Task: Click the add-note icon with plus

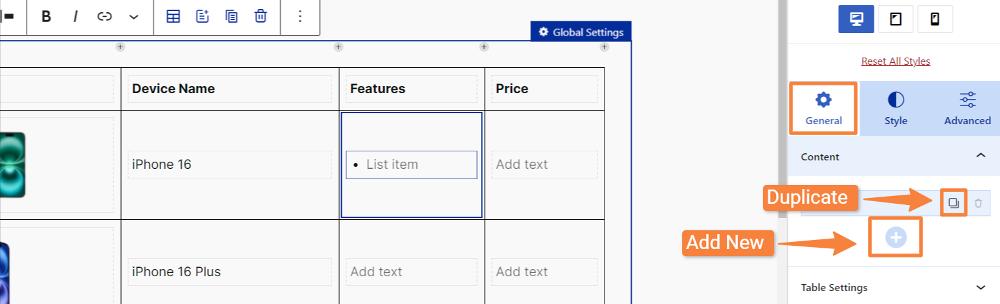Action: (x=203, y=17)
